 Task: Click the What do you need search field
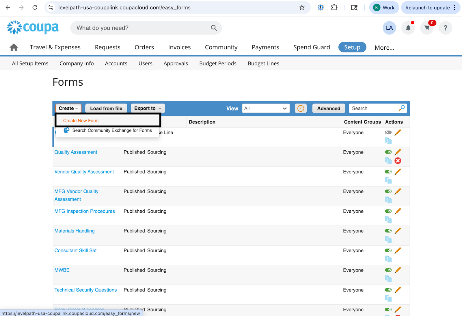[x=141, y=28]
